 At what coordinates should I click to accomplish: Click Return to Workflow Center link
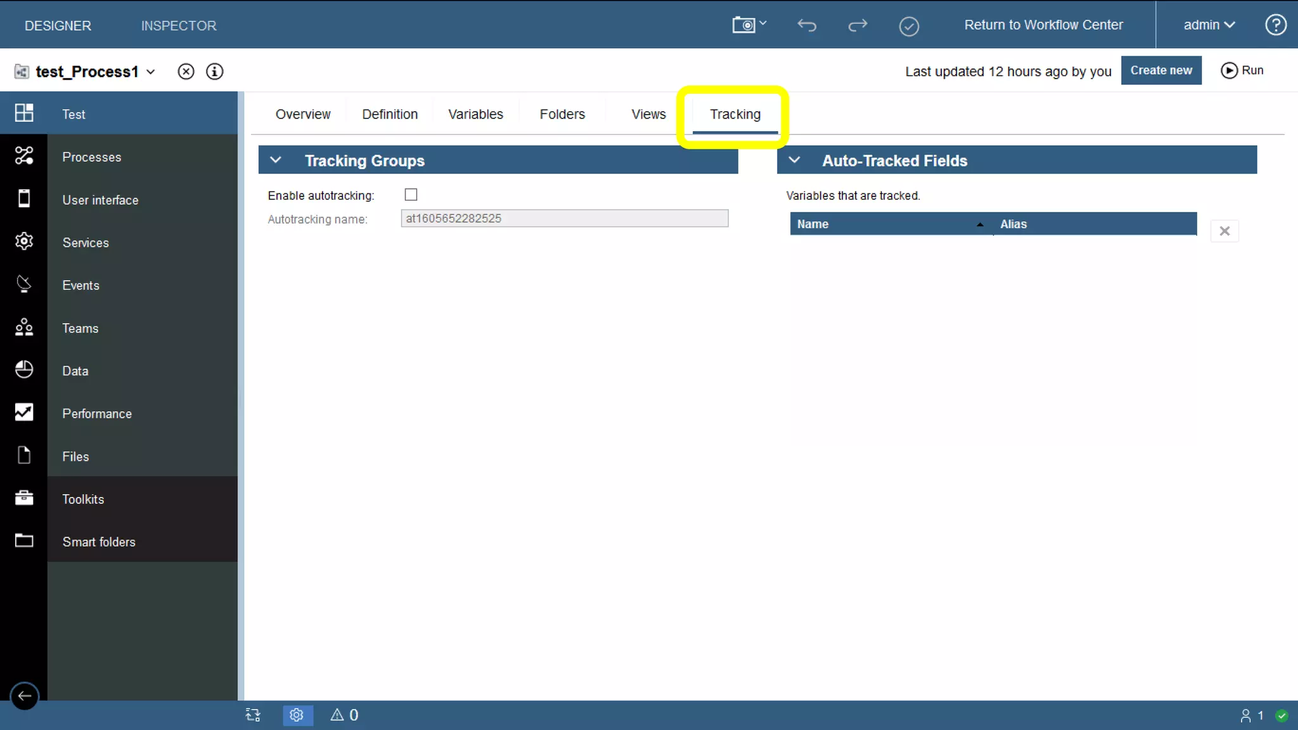click(1043, 25)
